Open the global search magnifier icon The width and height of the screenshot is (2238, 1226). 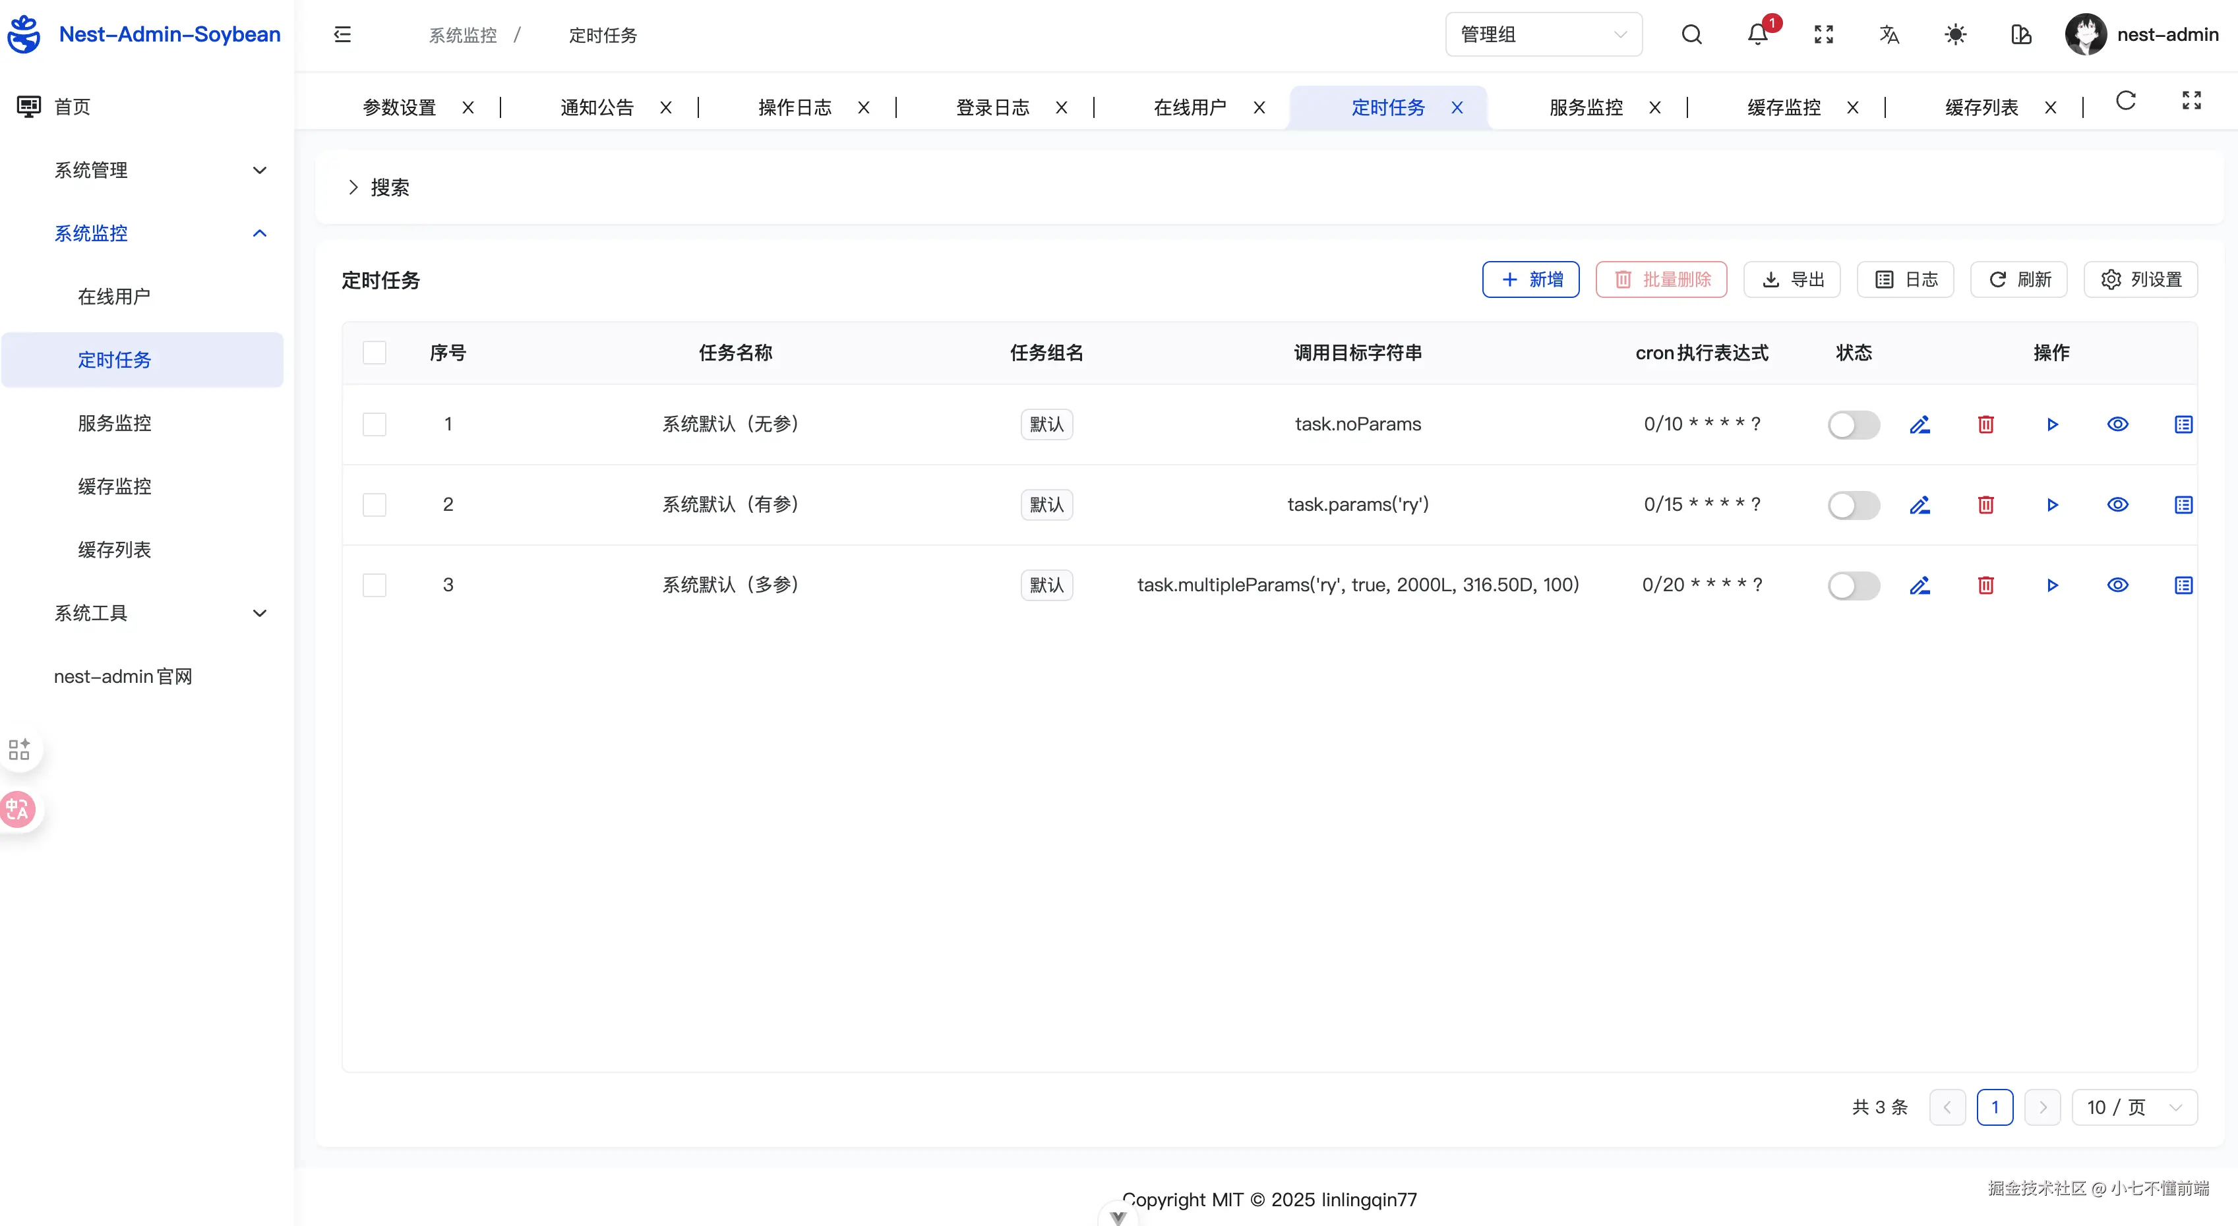click(1691, 35)
